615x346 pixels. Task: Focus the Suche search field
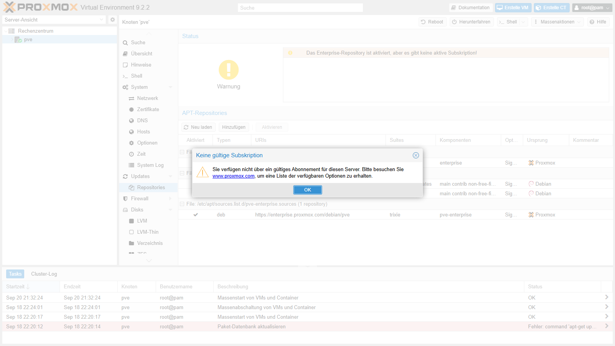300,8
